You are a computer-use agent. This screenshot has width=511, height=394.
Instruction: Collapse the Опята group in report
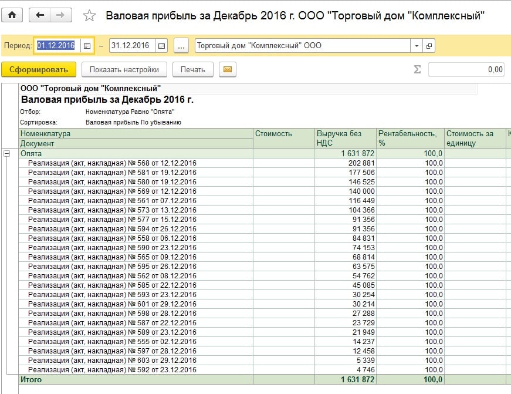[x=7, y=153]
